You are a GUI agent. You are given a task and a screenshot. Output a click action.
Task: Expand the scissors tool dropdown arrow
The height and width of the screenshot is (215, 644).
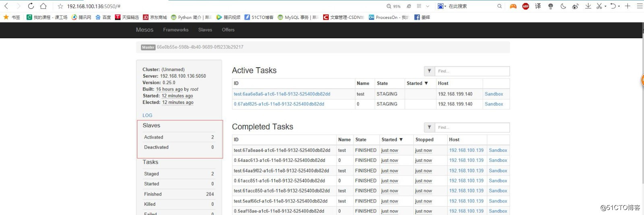click(x=605, y=6)
